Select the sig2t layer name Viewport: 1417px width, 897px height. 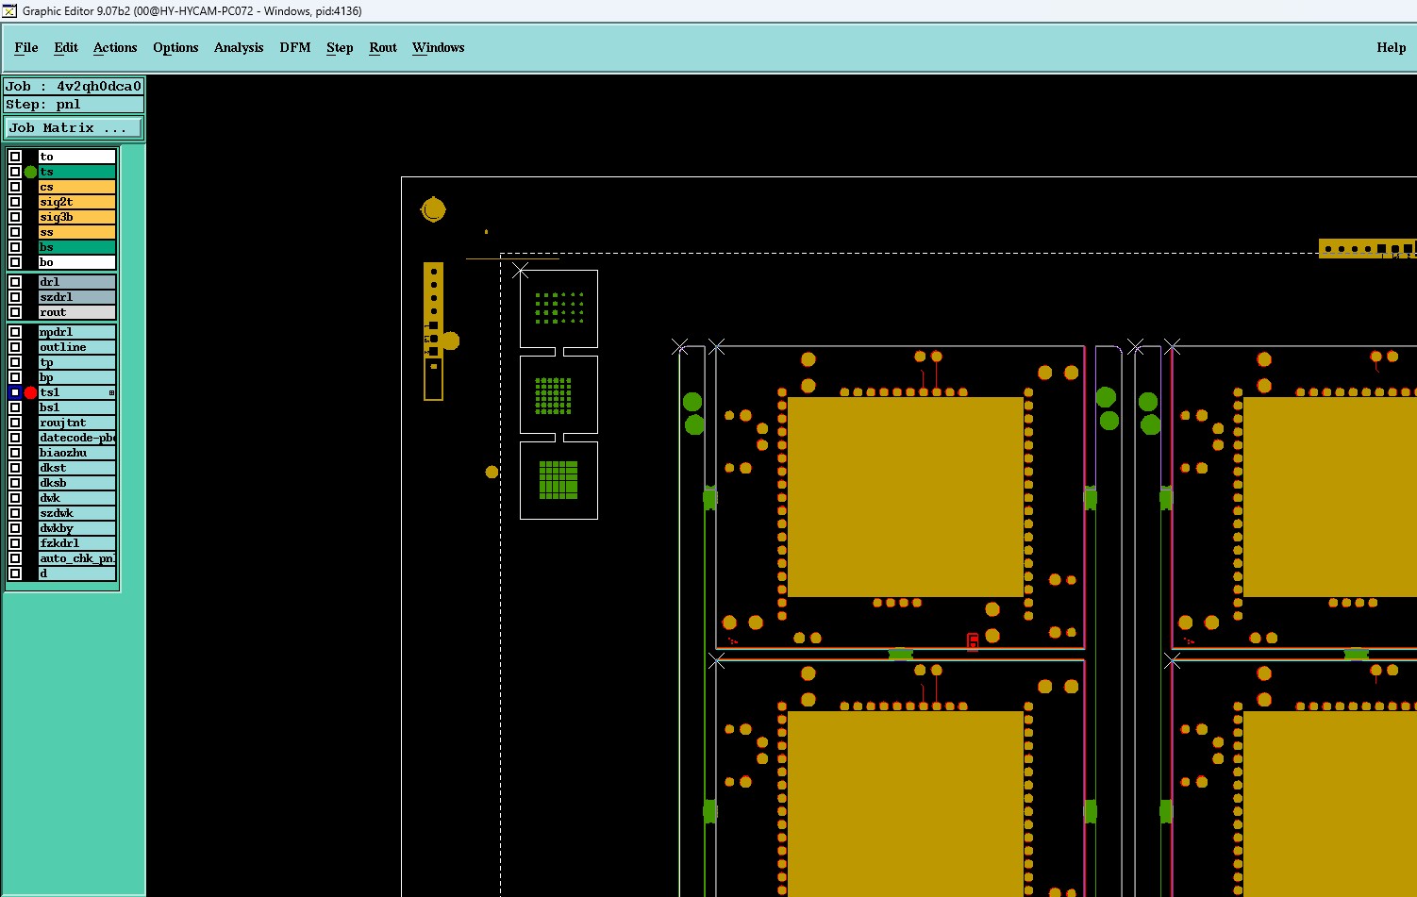(77, 202)
